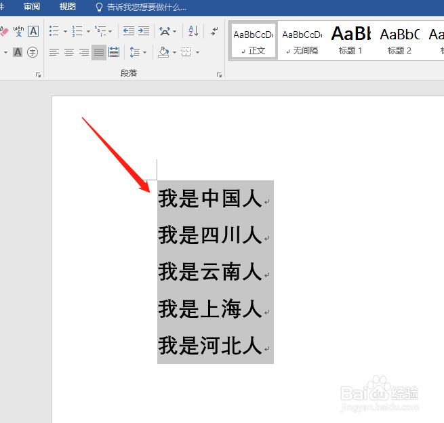Viewport: 444px width, 423px height.
Task: Click the Clear Formatting eraser icon
Action: tap(4, 31)
